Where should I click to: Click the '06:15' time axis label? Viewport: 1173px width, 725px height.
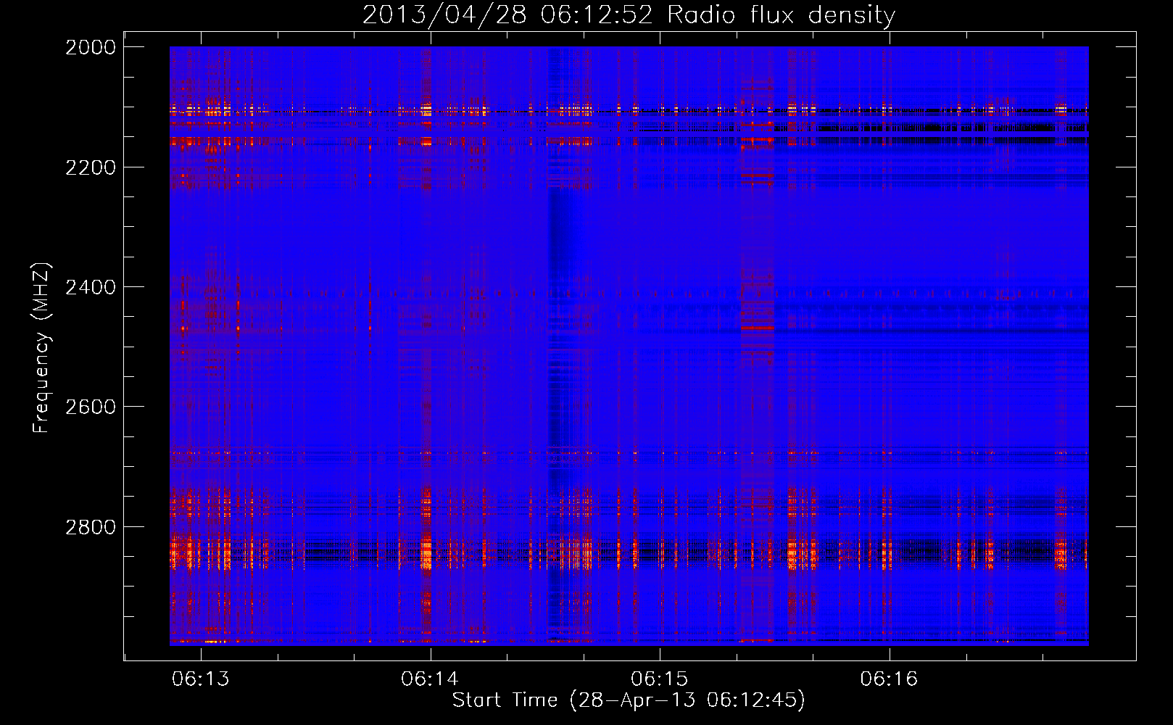(x=660, y=679)
